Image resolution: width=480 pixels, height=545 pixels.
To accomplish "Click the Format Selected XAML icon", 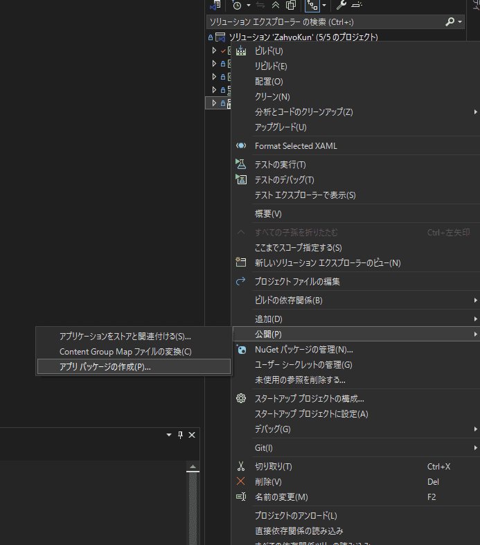I will pyautogui.click(x=241, y=145).
